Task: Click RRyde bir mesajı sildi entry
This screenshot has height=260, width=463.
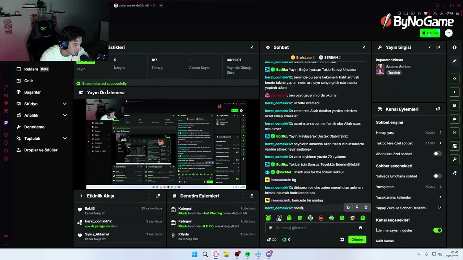Action: point(213,236)
